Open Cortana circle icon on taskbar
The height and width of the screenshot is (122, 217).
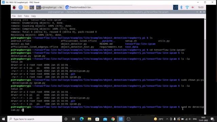66,119
